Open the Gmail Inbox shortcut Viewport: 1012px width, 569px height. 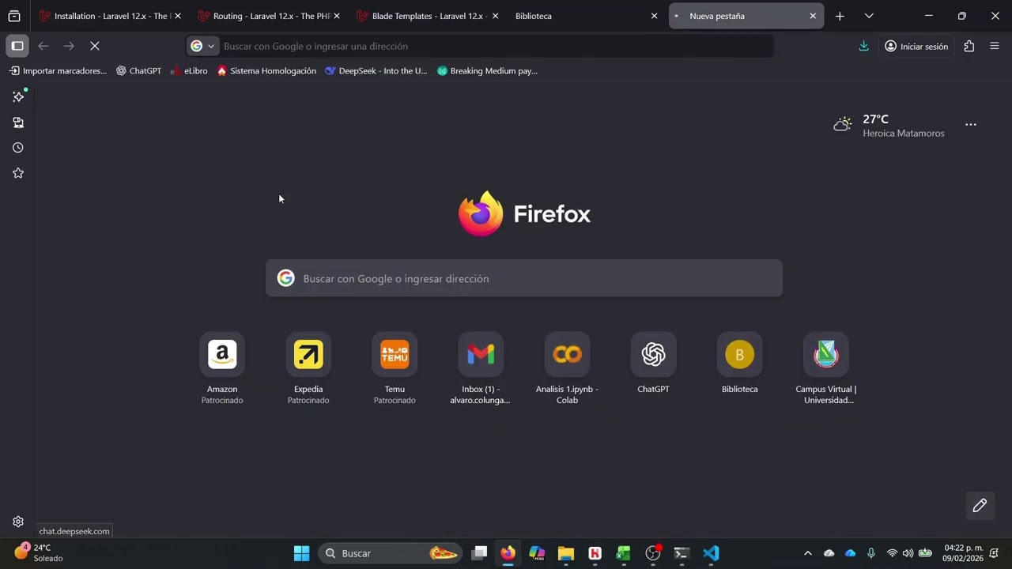481,369
